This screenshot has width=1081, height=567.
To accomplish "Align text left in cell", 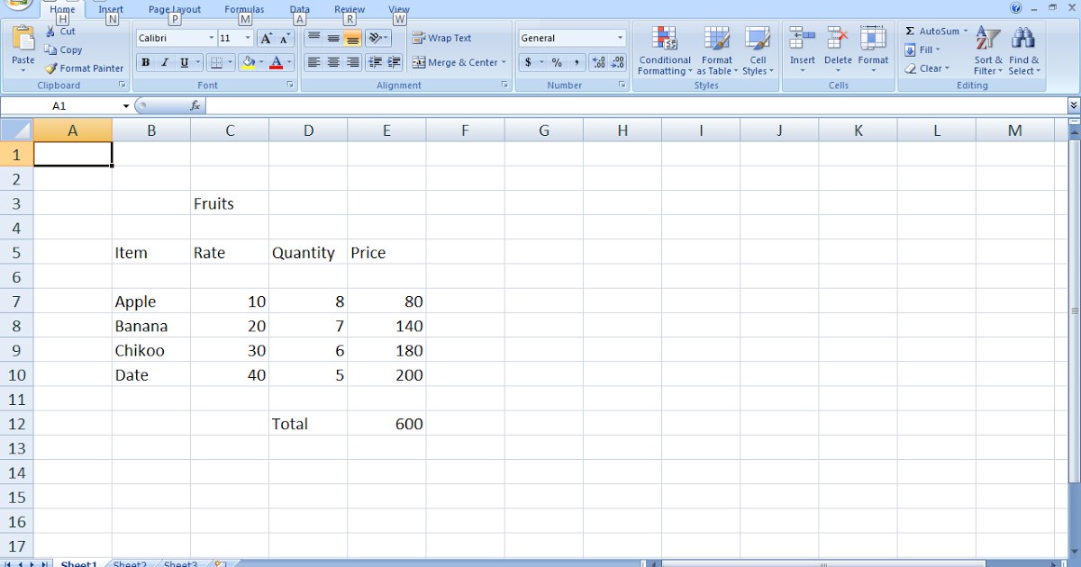I will 313,63.
